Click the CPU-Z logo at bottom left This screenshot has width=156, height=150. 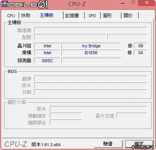pos(16,144)
